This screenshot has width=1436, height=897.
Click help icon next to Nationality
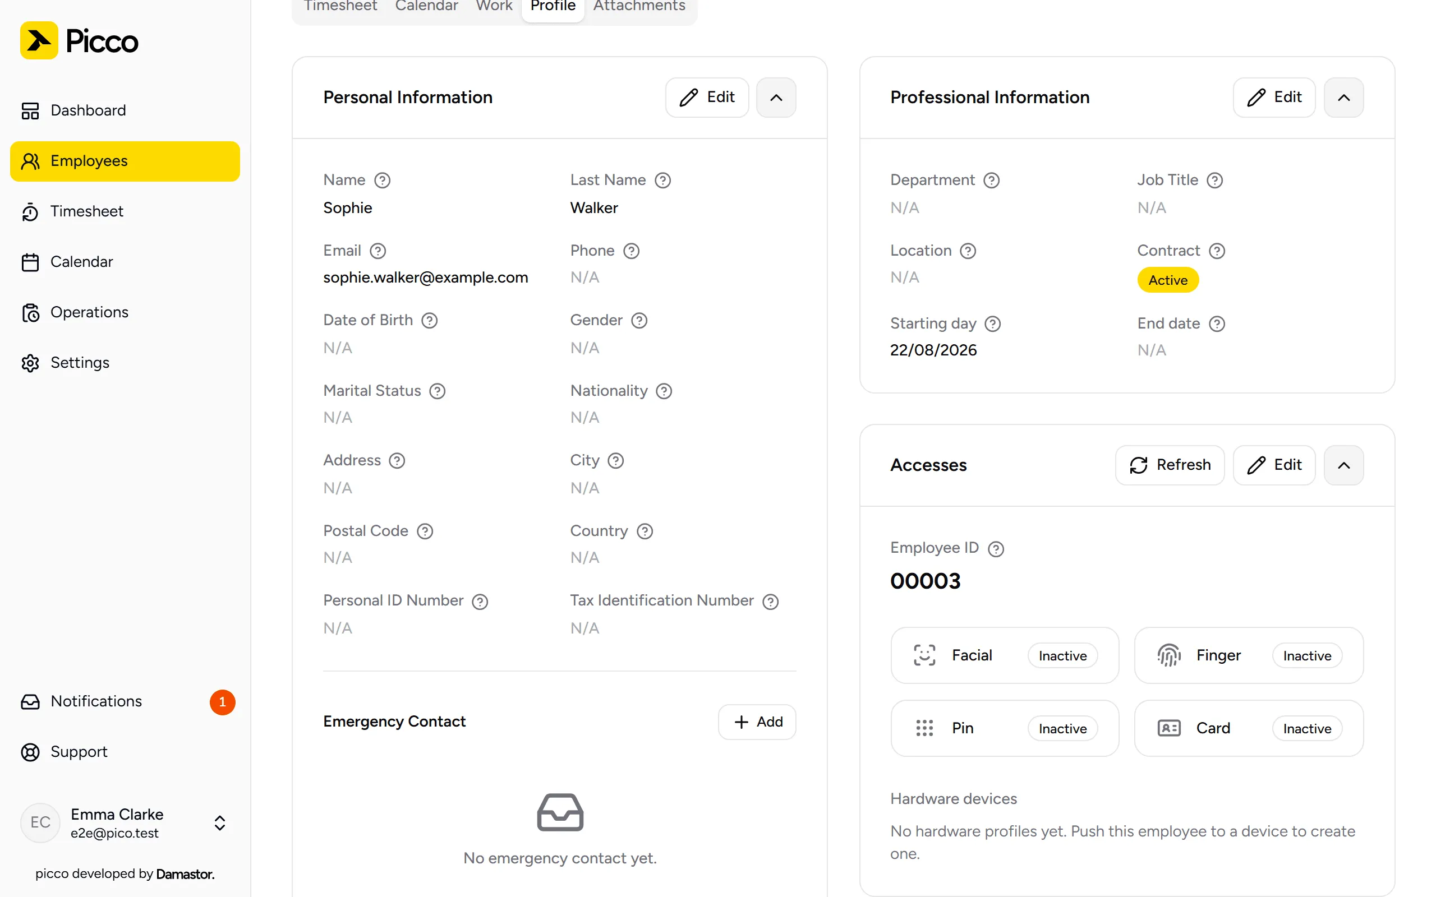[664, 391]
